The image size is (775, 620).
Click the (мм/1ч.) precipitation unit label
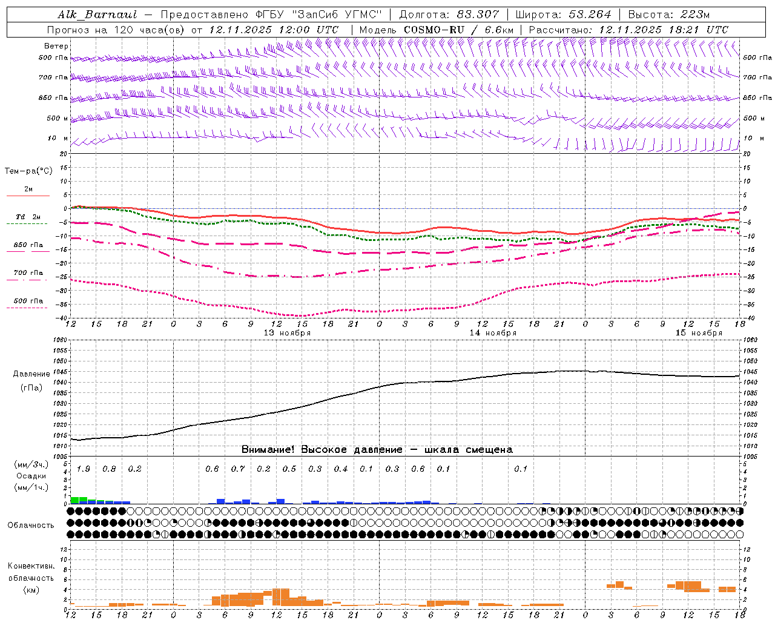coord(31,487)
